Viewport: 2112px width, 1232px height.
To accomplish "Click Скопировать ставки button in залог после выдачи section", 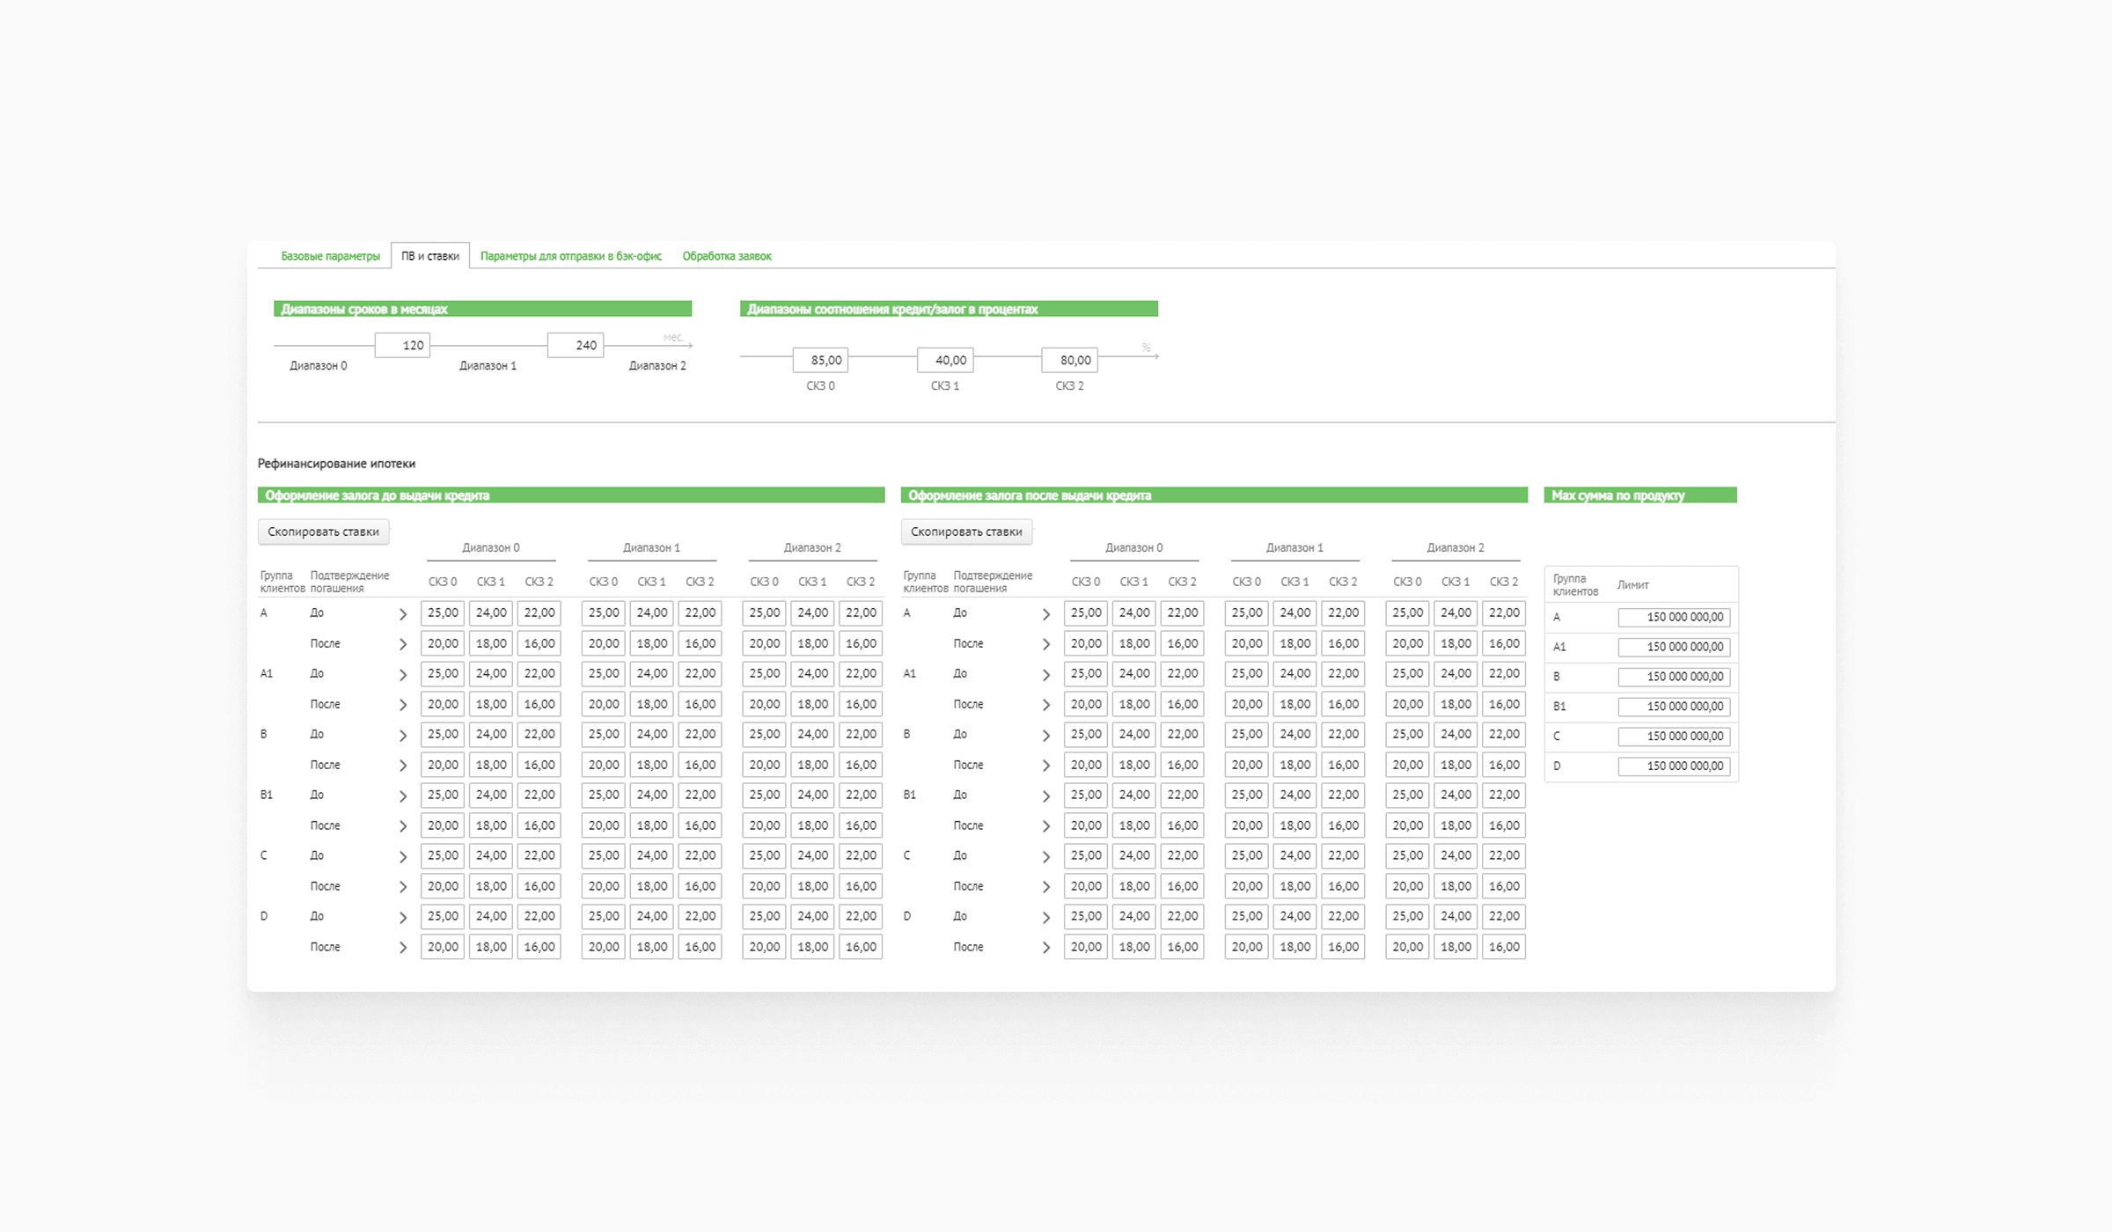I will click(x=966, y=532).
